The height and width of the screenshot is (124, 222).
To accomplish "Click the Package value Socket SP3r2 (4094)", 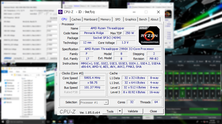I will (107, 38).
